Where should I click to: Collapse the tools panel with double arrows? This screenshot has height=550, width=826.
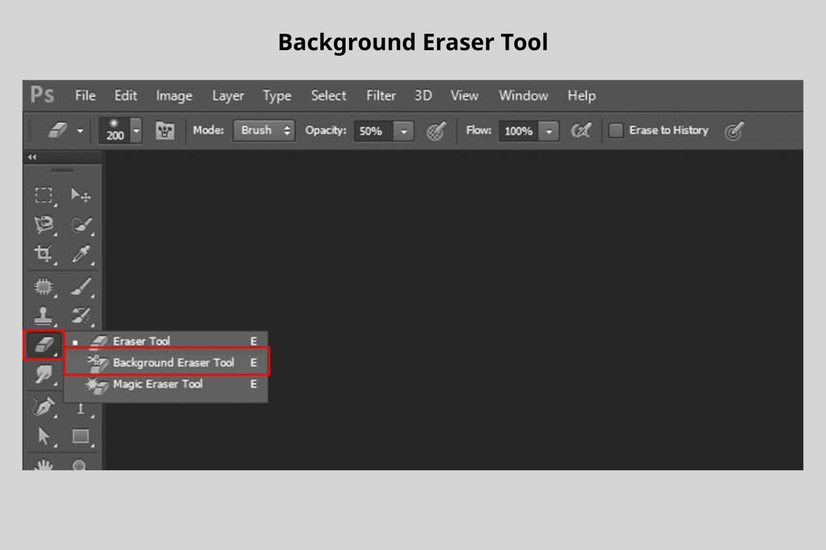click(x=31, y=157)
